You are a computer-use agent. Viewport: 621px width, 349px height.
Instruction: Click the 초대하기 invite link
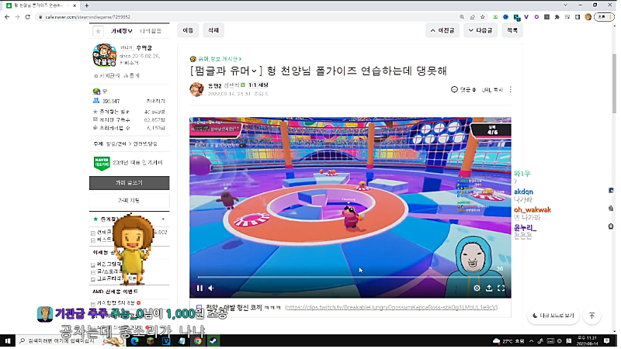click(156, 102)
